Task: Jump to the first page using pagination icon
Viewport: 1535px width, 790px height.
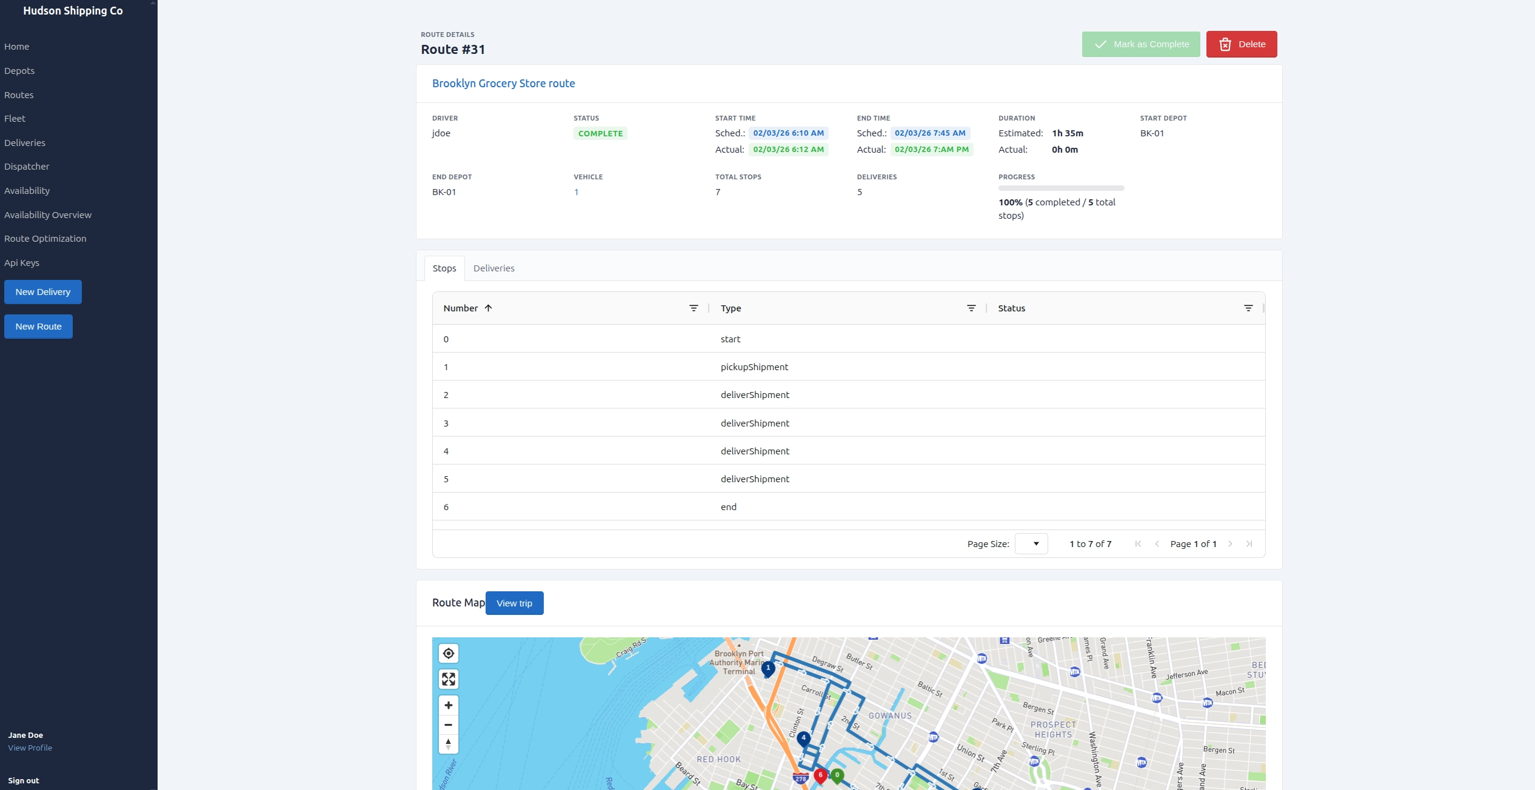Action: (1138, 543)
